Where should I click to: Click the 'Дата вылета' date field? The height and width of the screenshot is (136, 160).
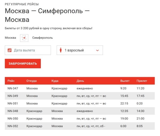coord(28,50)
